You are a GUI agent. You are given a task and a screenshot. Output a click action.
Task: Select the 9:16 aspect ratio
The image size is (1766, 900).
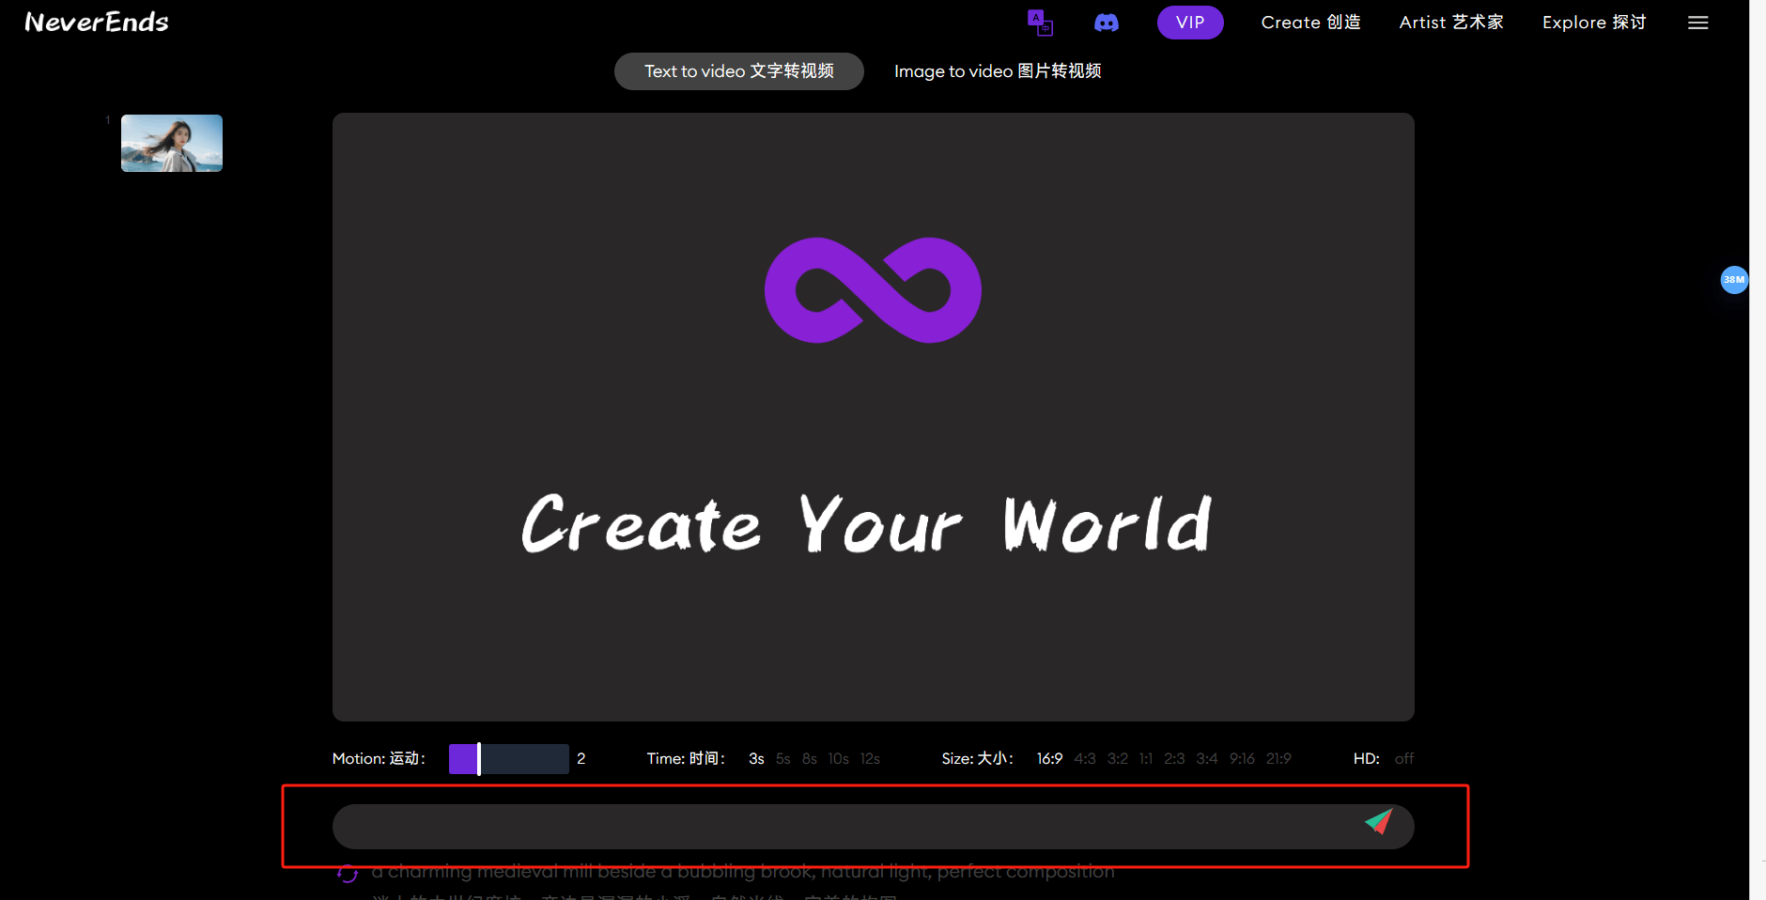click(1241, 759)
